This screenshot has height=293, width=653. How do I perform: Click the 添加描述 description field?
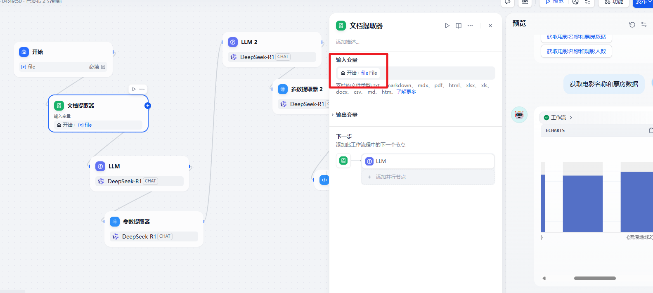(x=348, y=42)
